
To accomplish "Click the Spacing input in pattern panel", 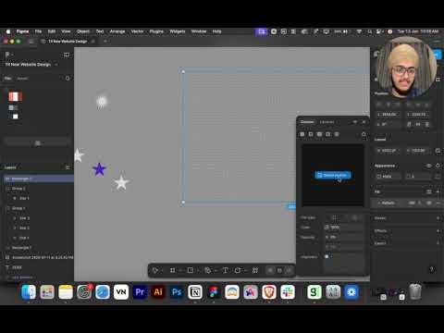I will [344, 237].
